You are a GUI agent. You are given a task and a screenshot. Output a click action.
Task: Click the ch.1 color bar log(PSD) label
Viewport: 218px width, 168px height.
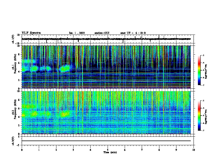[x=206, y=71]
